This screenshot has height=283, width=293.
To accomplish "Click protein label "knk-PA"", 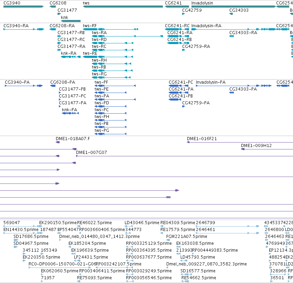I will coord(70,109).
